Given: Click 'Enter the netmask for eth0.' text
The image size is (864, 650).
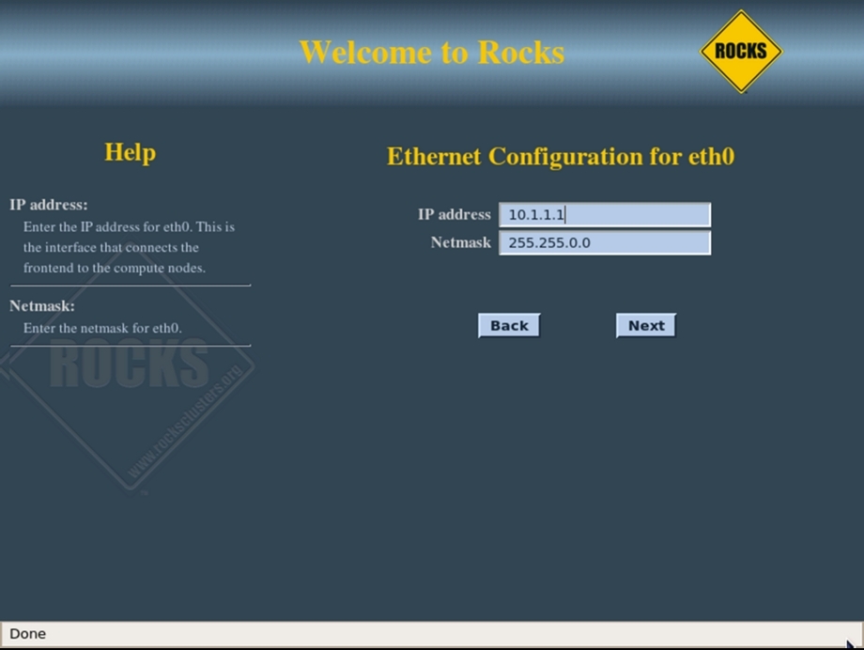Looking at the screenshot, I should tap(102, 328).
